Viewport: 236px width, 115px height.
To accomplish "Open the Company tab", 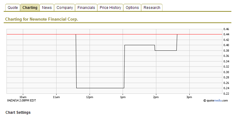I will 65,8.
